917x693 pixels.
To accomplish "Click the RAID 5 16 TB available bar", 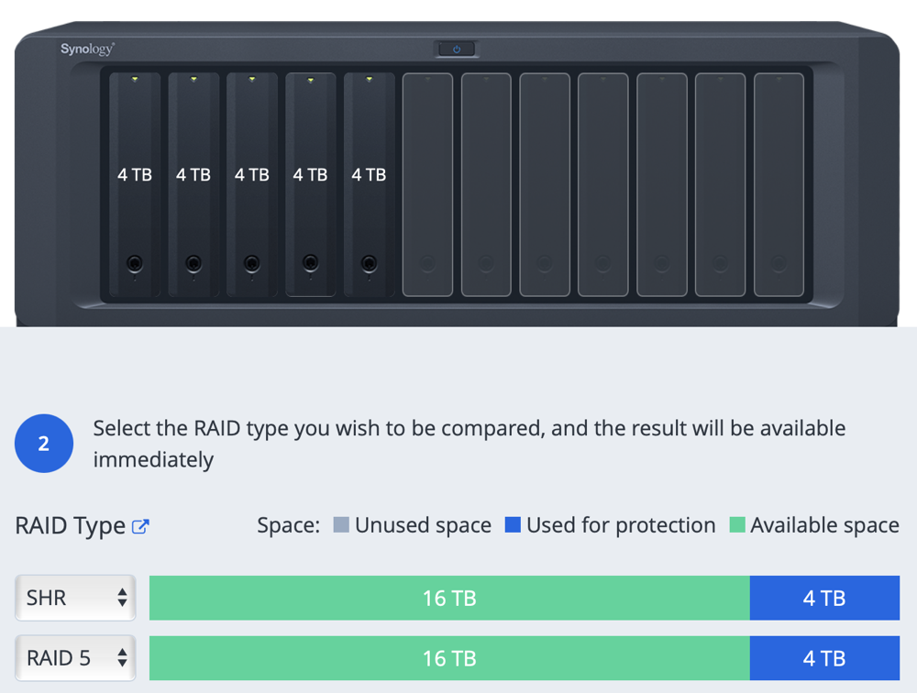I will pos(449,658).
